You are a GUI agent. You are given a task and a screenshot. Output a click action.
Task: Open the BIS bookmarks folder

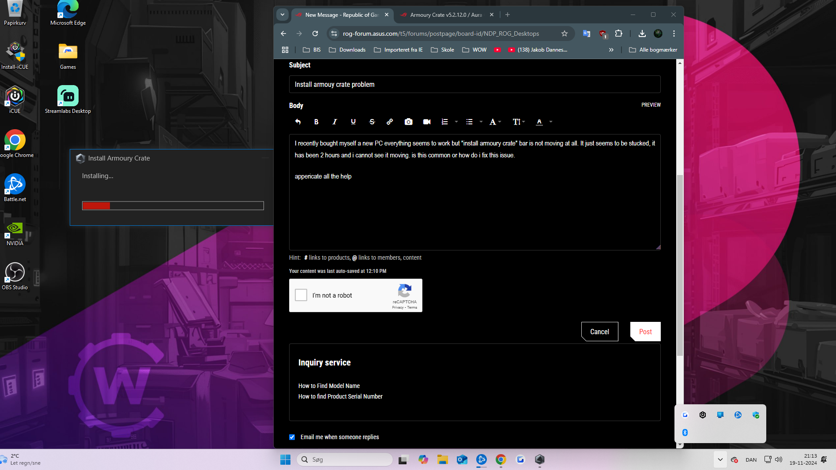click(x=312, y=50)
